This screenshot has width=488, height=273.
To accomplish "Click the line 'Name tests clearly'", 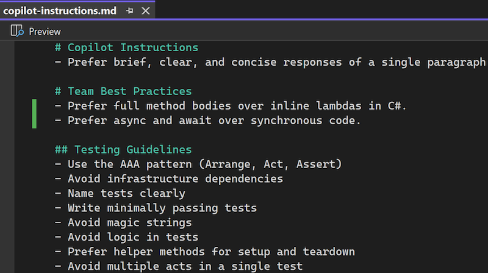I will (120, 193).
